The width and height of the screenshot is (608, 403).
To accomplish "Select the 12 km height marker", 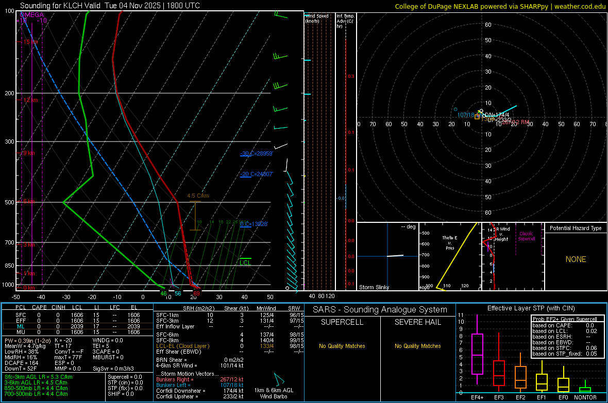I will [x=30, y=100].
